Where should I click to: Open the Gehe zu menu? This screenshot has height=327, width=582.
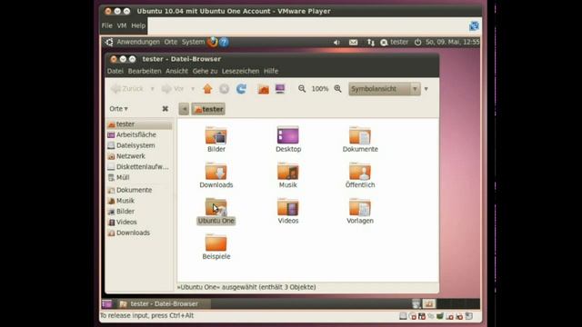pyautogui.click(x=205, y=71)
